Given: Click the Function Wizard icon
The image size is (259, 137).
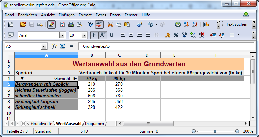Looking at the screenshot, I should pyautogui.click(x=54, y=46).
